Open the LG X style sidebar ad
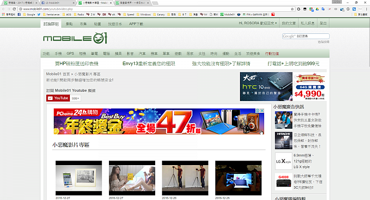 283,161
